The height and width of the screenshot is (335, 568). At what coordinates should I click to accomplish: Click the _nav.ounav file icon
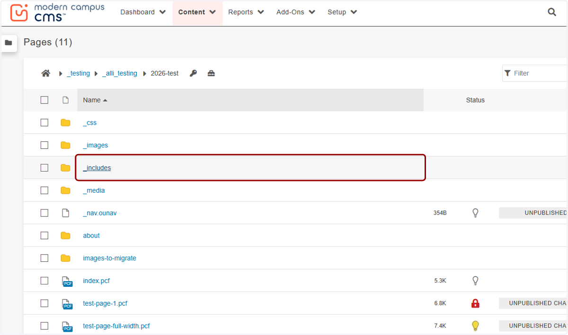pos(66,213)
